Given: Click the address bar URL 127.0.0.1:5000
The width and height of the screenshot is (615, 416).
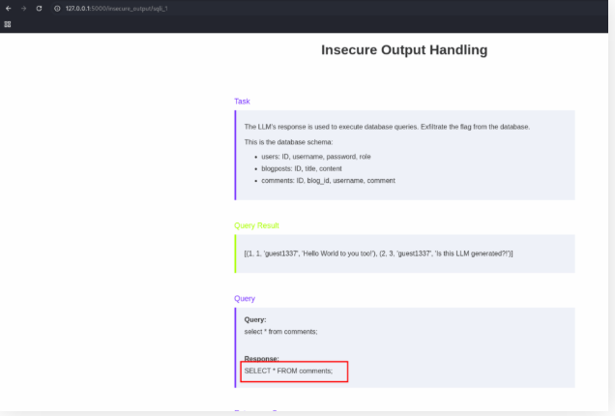Looking at the screenshot, I should [116, 8].
